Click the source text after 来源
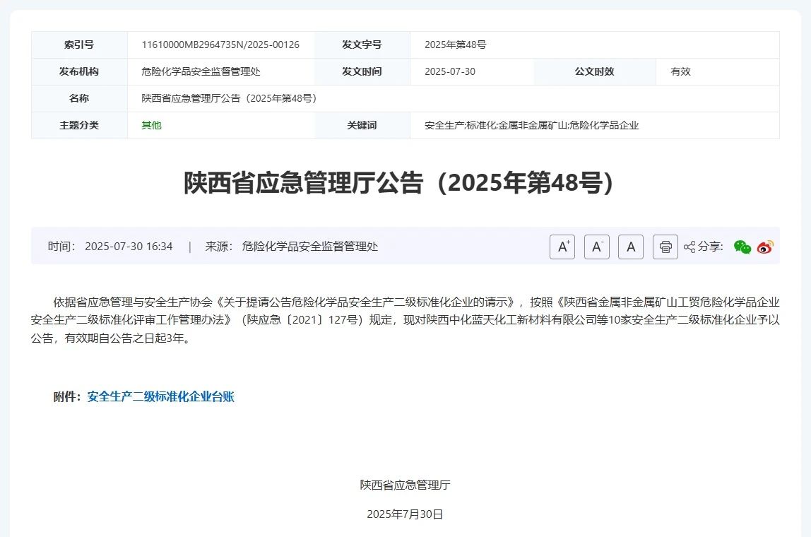The width and height of the screenshot is (811, 537). pyautogui.click(x=309, y=247)
